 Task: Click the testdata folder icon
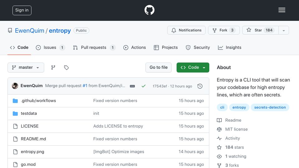click(x=15, y=114)
